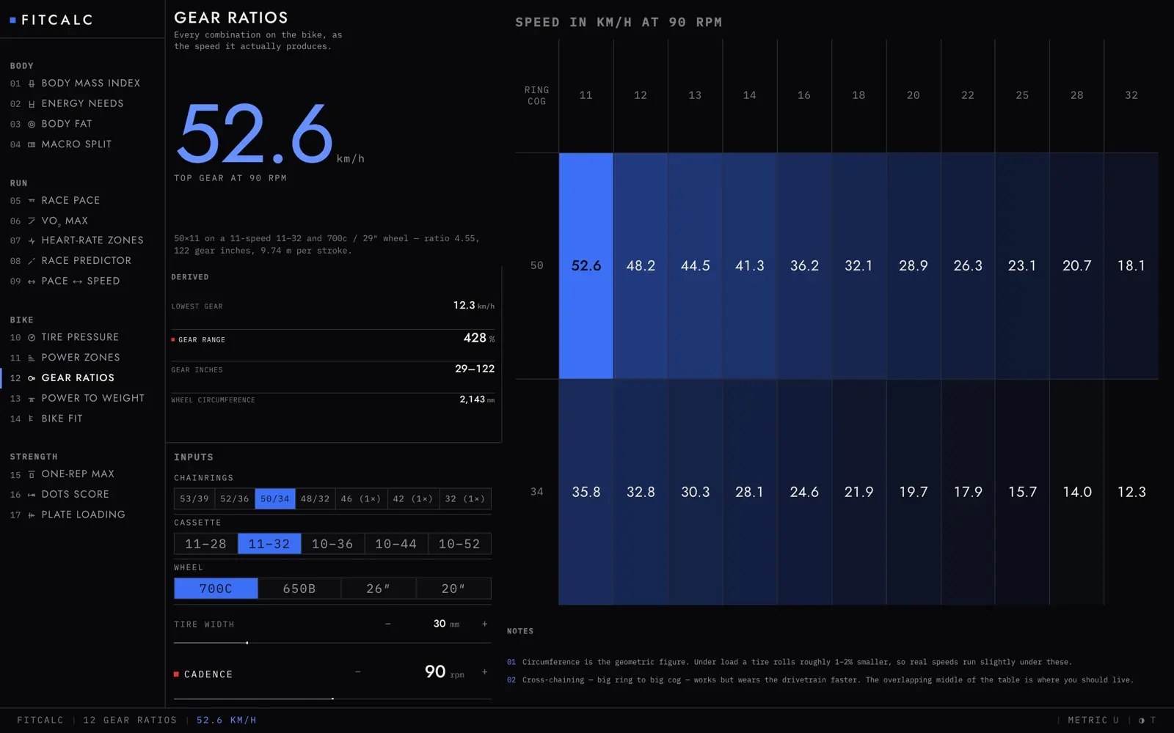Open the DOTS Score barbell icon
The width and height of the screenshot is (1174, 733).
(32, 496)
